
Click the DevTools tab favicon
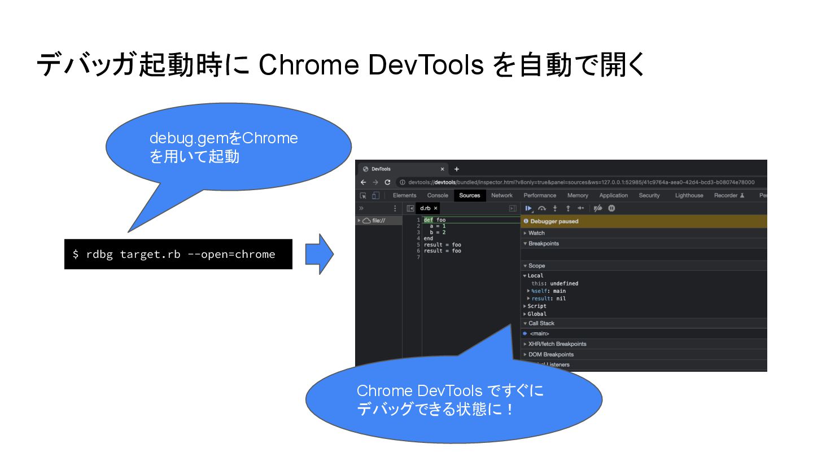click(x=365, y=169)
